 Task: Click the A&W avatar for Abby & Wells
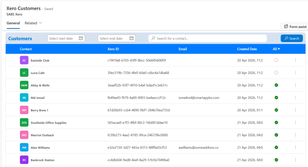[x=24, y=85]
